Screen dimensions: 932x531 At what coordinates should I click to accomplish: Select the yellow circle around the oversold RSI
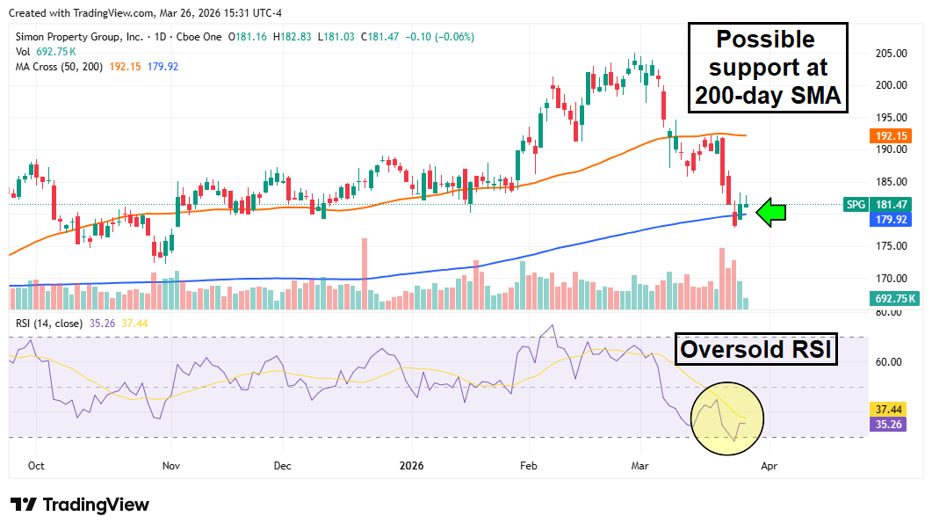[x=727, y=418]
